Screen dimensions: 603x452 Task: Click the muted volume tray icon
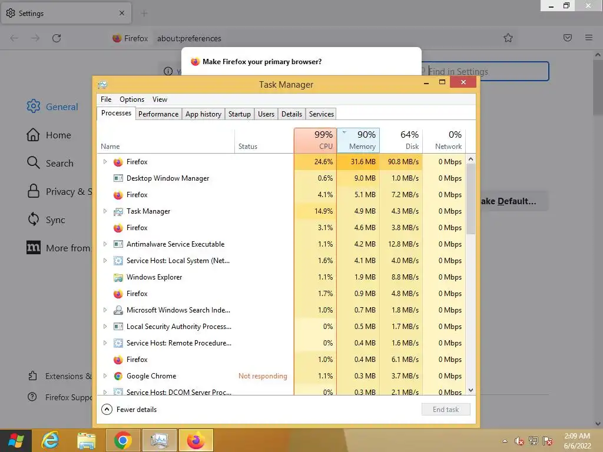519,441
